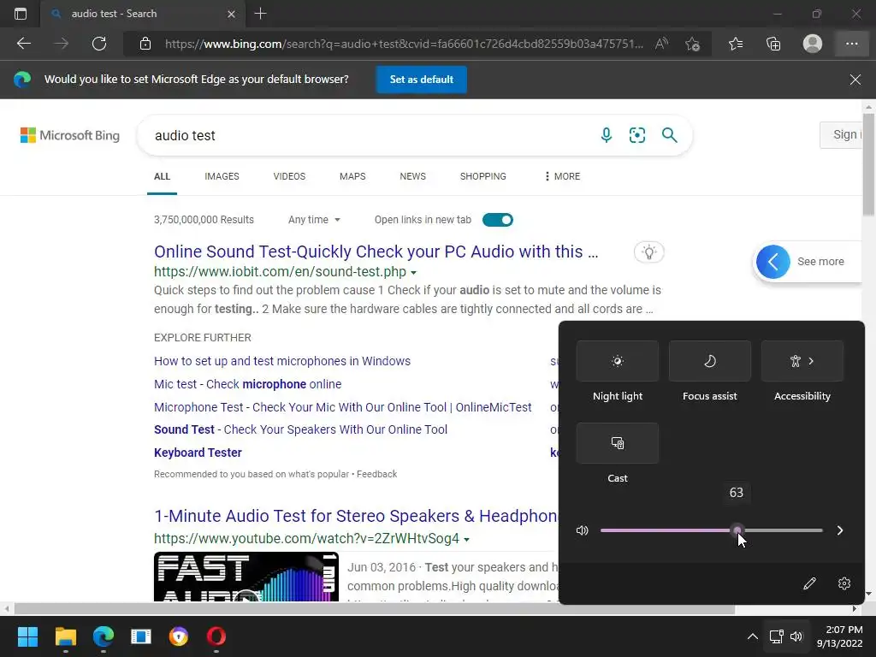
Task: Select the ALL results tab
Action: click(x=162, y=176)
